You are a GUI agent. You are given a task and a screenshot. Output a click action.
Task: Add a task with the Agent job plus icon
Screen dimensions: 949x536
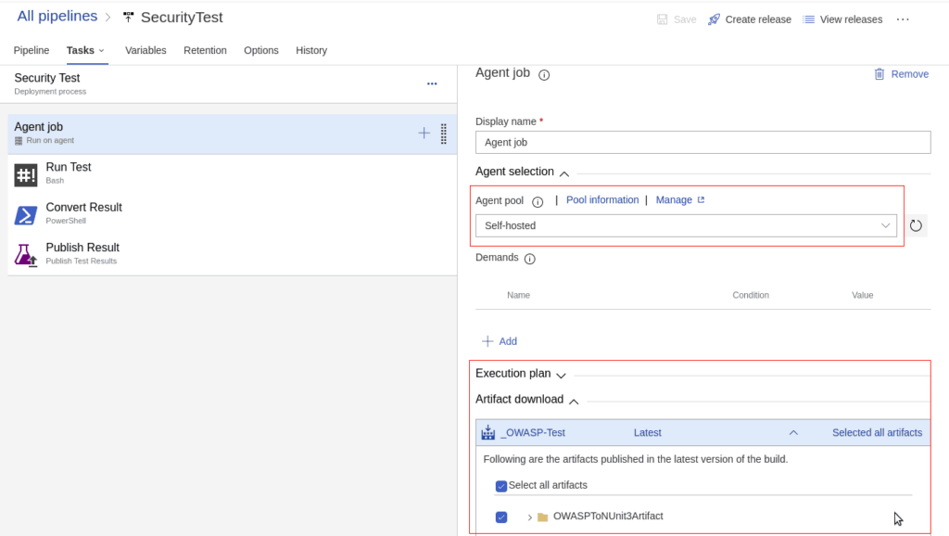pos(424,134)
